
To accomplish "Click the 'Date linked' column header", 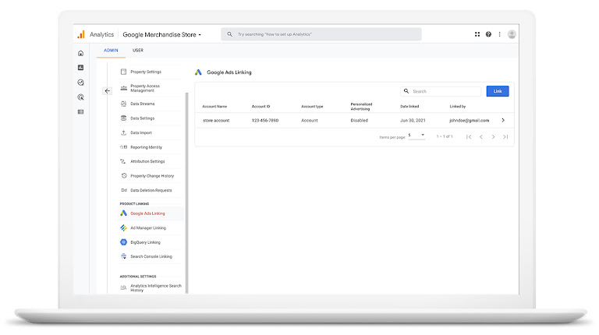I will [409, 107].
